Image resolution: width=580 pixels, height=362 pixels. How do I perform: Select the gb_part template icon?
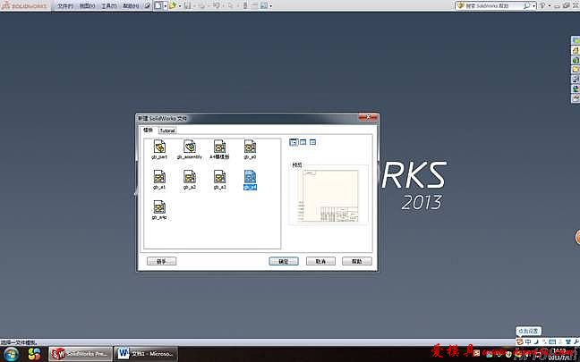(x=159, y=146)
